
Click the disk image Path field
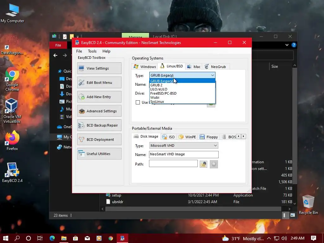(173, 164)
